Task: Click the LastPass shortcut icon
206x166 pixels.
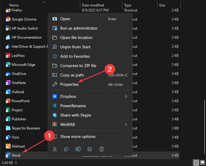Action: coord(8,56)
